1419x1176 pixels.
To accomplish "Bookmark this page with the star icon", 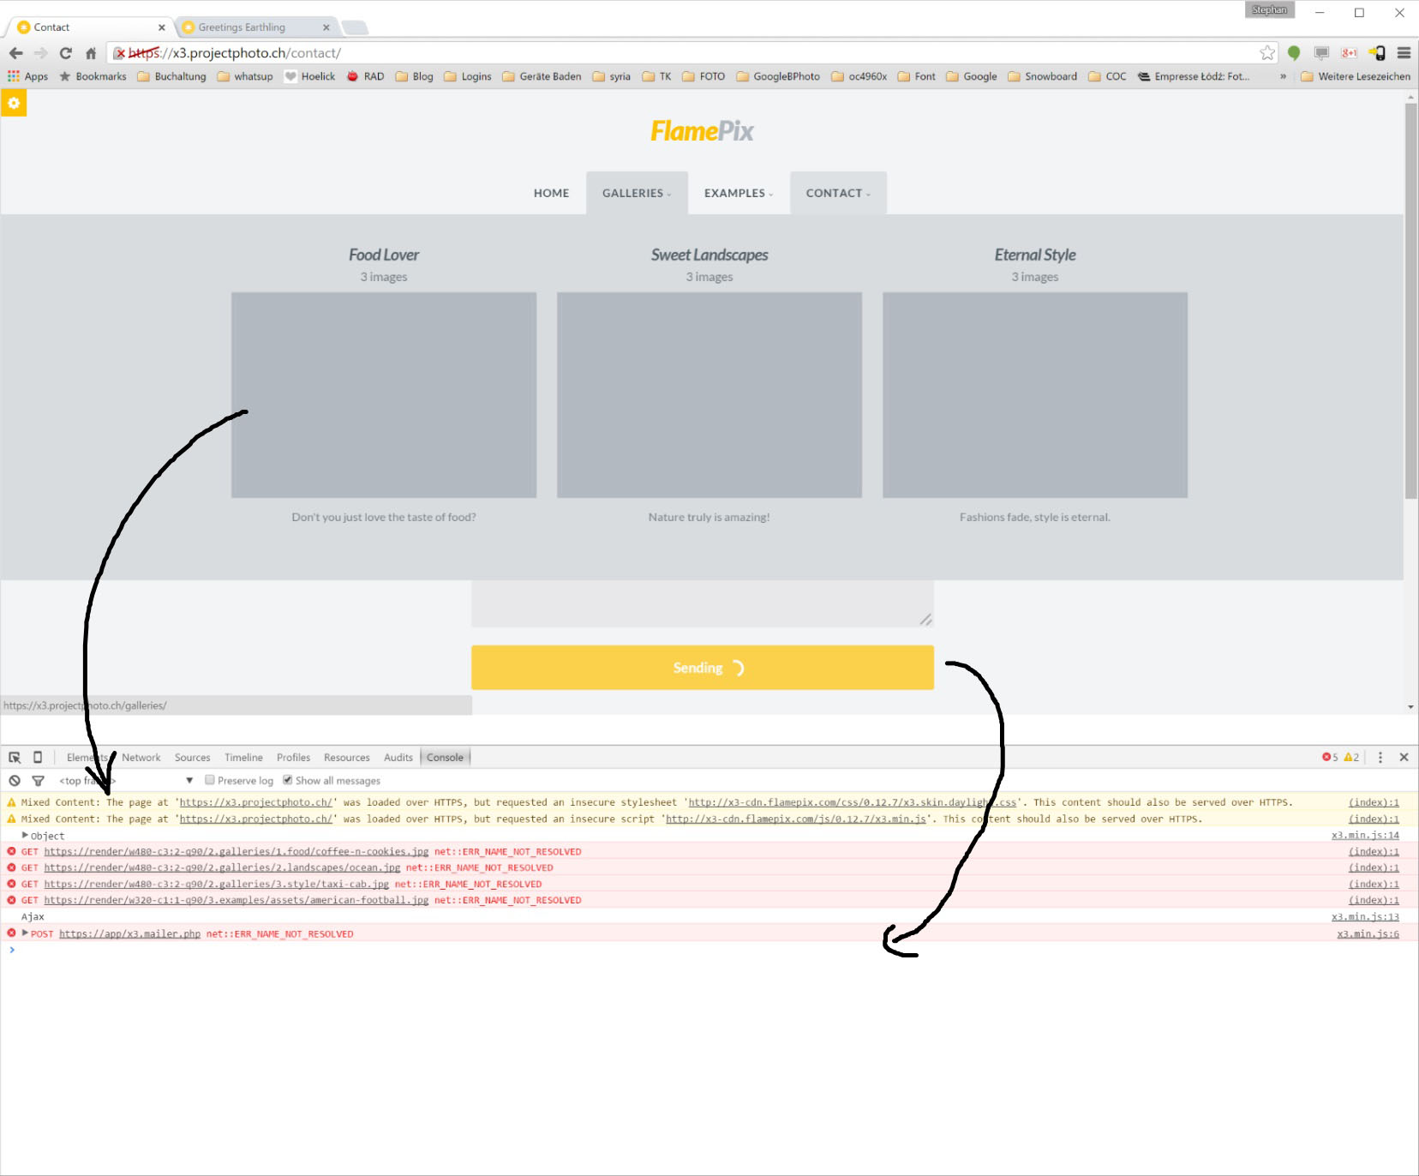I will (x=1267, y=53).
